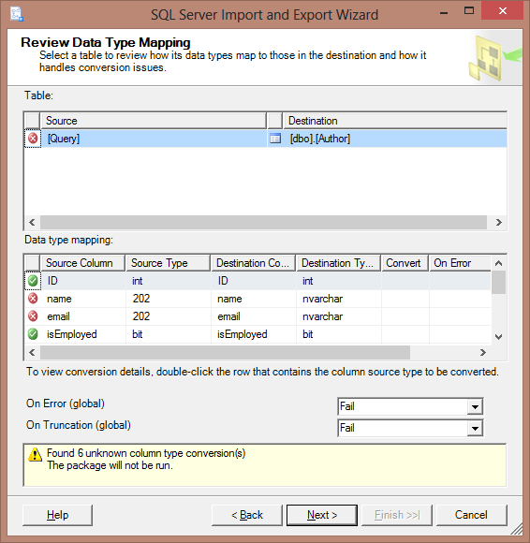Click the yellow warning triangle icon
This screenshot has width=530, height=543.
tap(35, 454)
